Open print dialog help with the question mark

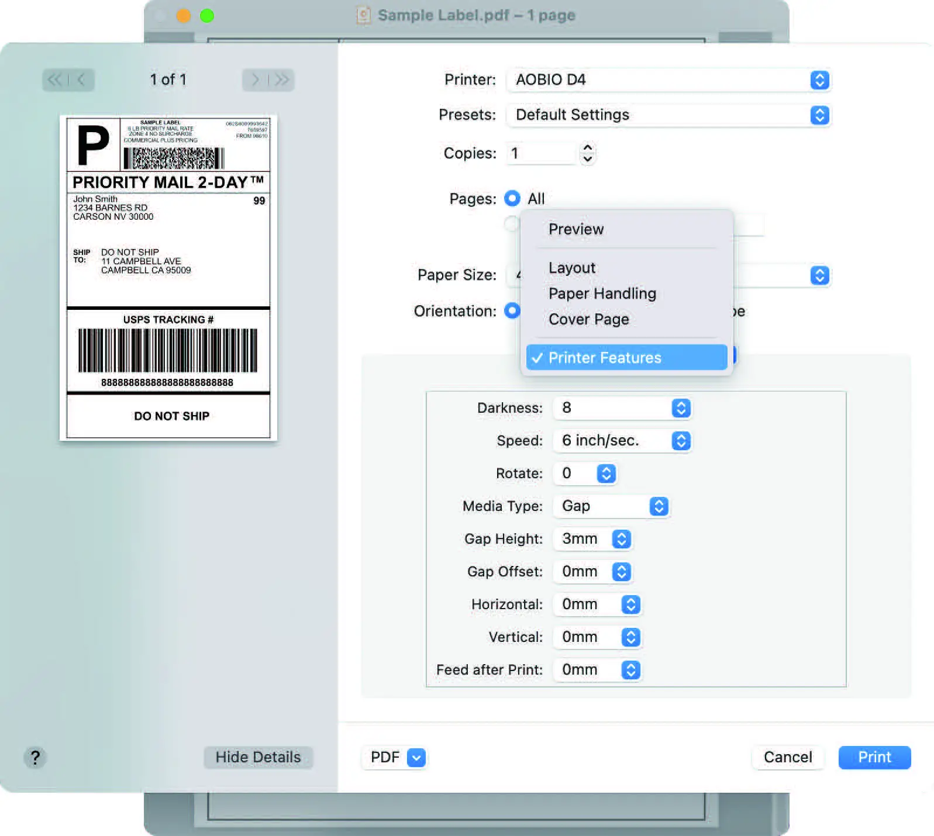(35, 758)
